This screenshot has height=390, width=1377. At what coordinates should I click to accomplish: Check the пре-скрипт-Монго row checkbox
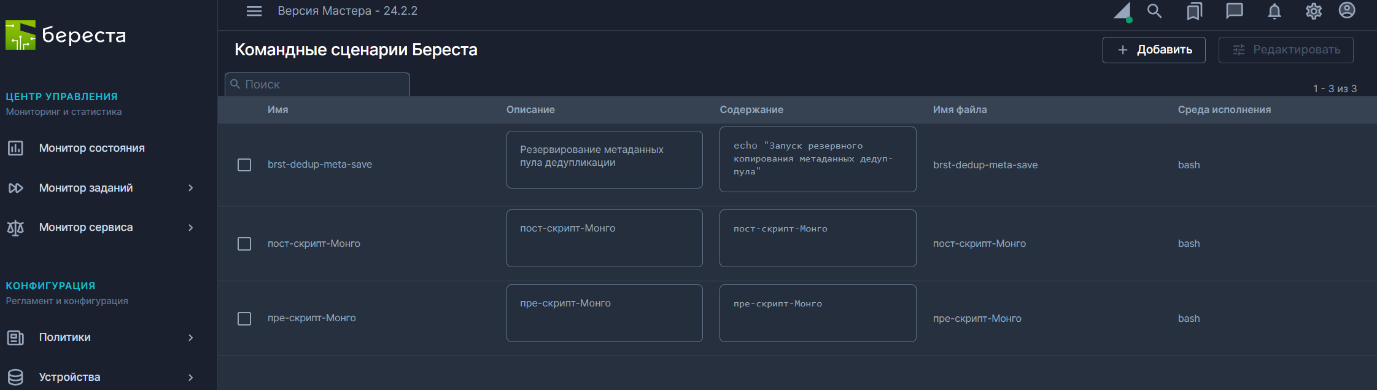244,319
